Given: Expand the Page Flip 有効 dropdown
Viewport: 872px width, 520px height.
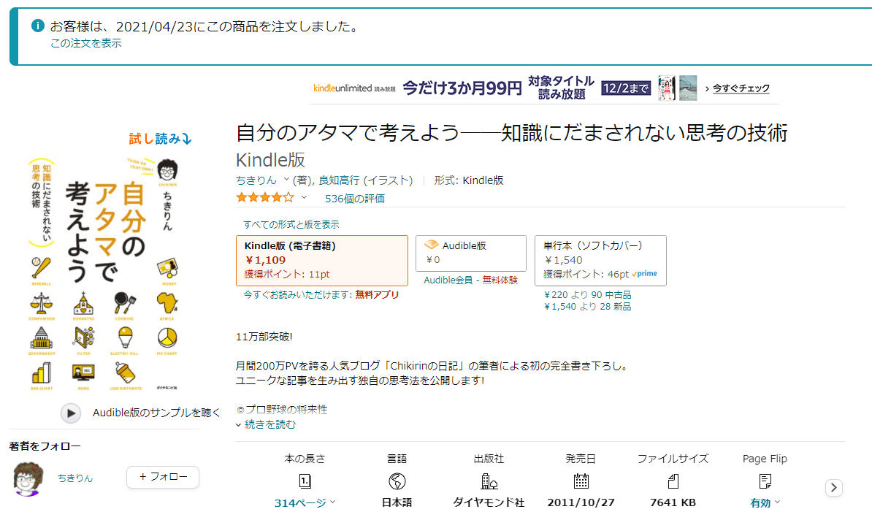Looking at the screenshot, I should tap(765, 502).
